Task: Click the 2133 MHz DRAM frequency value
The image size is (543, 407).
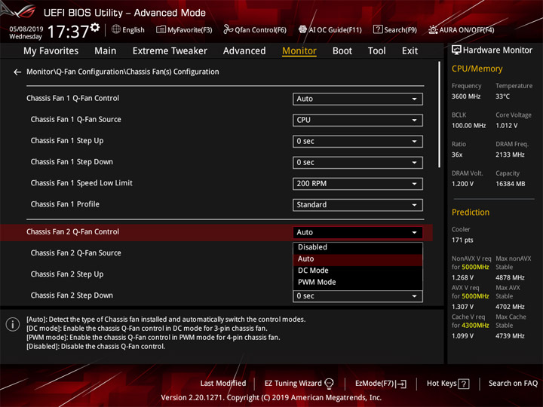Action: [x=510, y=155]
